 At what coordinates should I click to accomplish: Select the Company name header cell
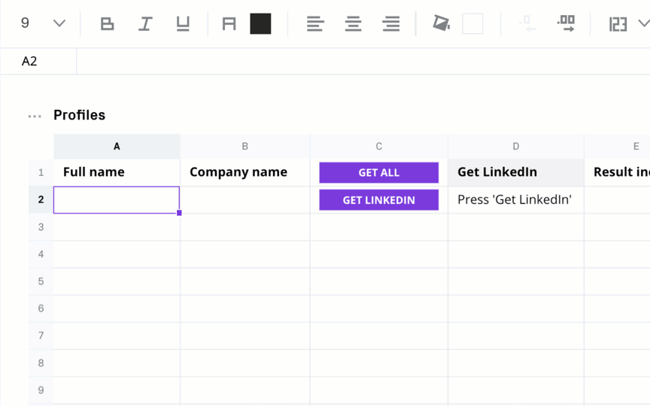tap(245, 172)
